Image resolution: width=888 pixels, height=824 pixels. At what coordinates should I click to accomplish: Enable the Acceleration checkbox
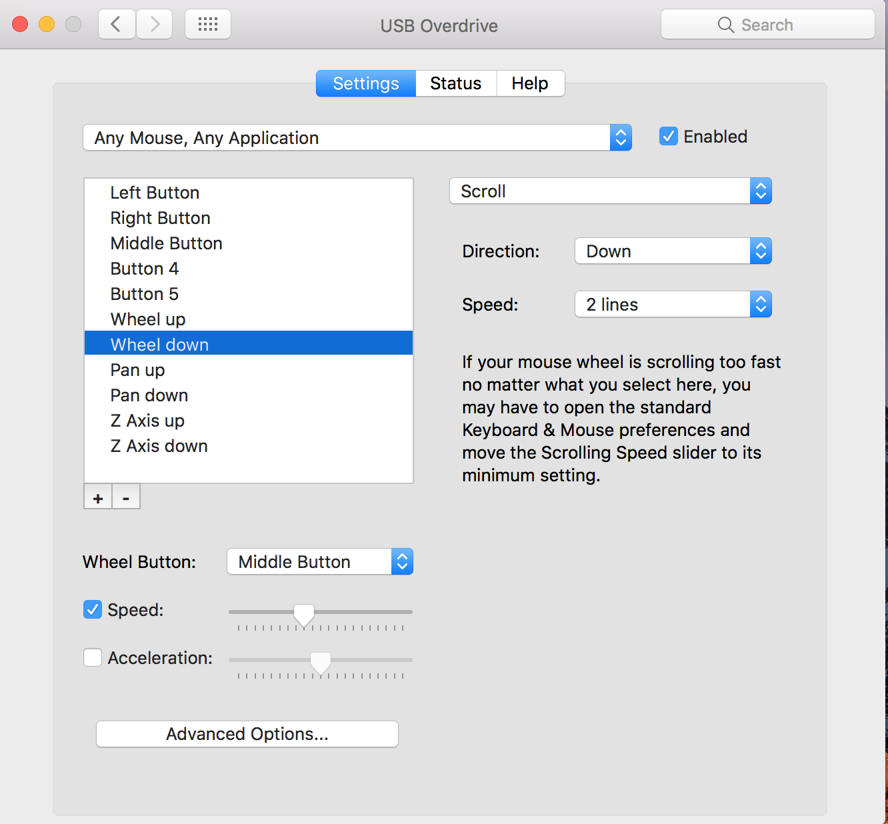coord(93,657)
